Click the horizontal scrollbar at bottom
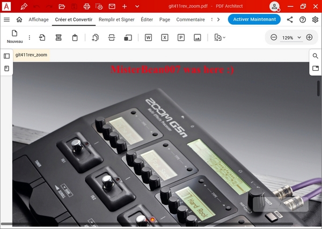The image size is (322, 229). (147, 224)
